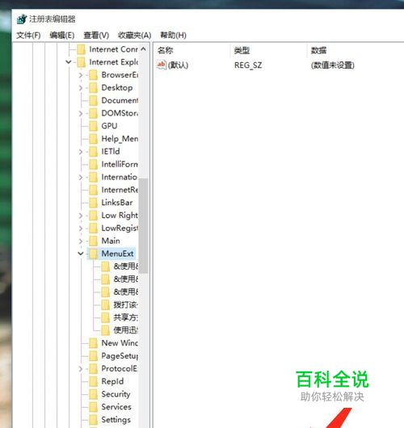Screen dimensions: 404x428
Task: Select the Security key
Action: (x=116, y=394)
